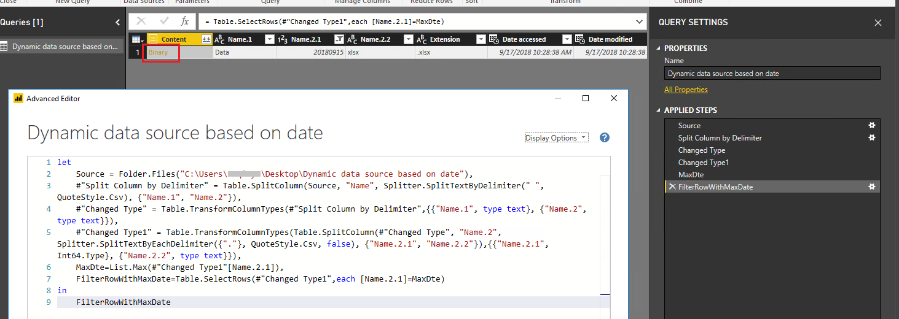Open the All Properties link
Image resolution: width=899 pixels, height=319 pixels.
coord(686,90)
